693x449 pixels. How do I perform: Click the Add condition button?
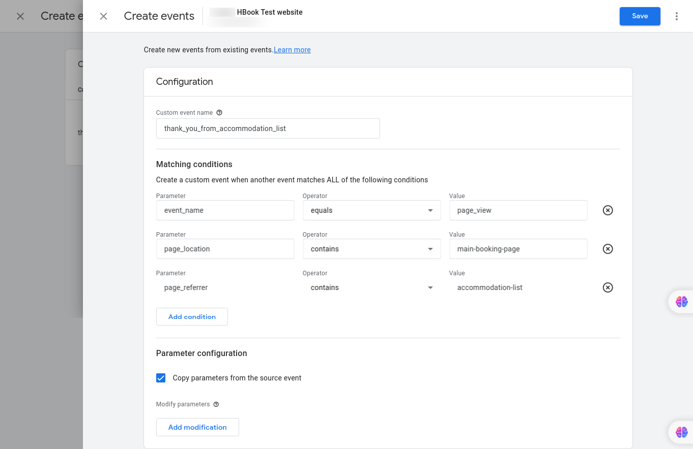tap(192, 316)
